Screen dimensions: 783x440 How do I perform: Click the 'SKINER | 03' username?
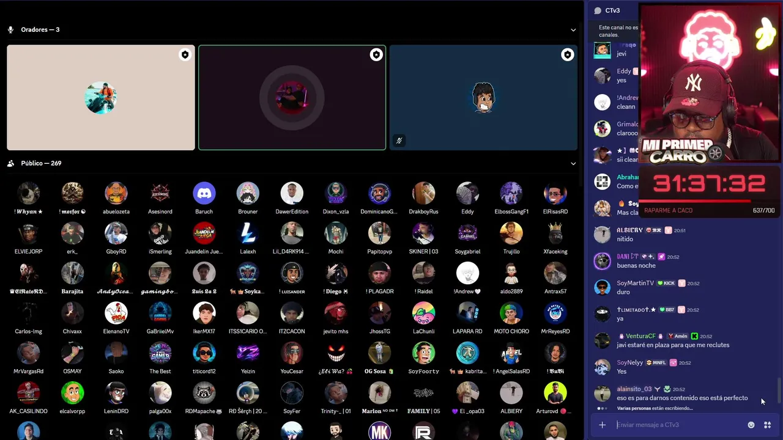click(x=423, y=251)
